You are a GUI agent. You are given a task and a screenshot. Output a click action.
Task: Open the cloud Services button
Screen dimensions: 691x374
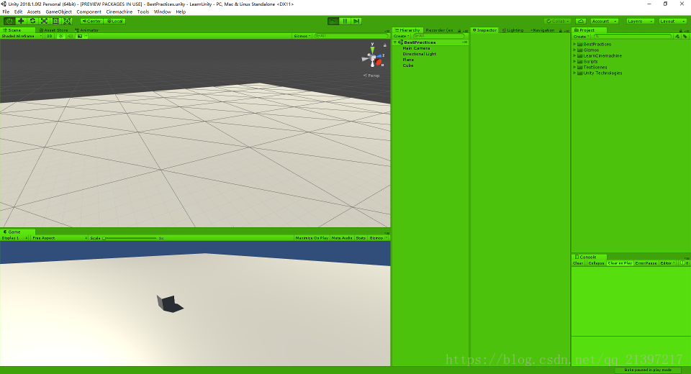click(x=581, y=21)
